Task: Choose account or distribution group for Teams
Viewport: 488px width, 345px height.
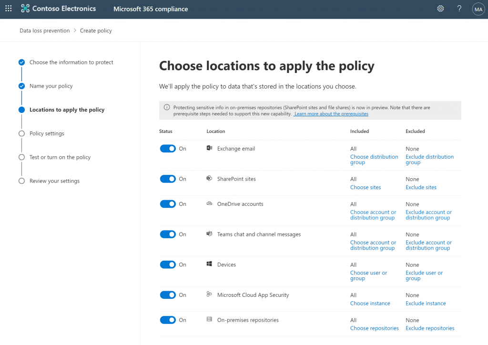Action: pos(373,245)
